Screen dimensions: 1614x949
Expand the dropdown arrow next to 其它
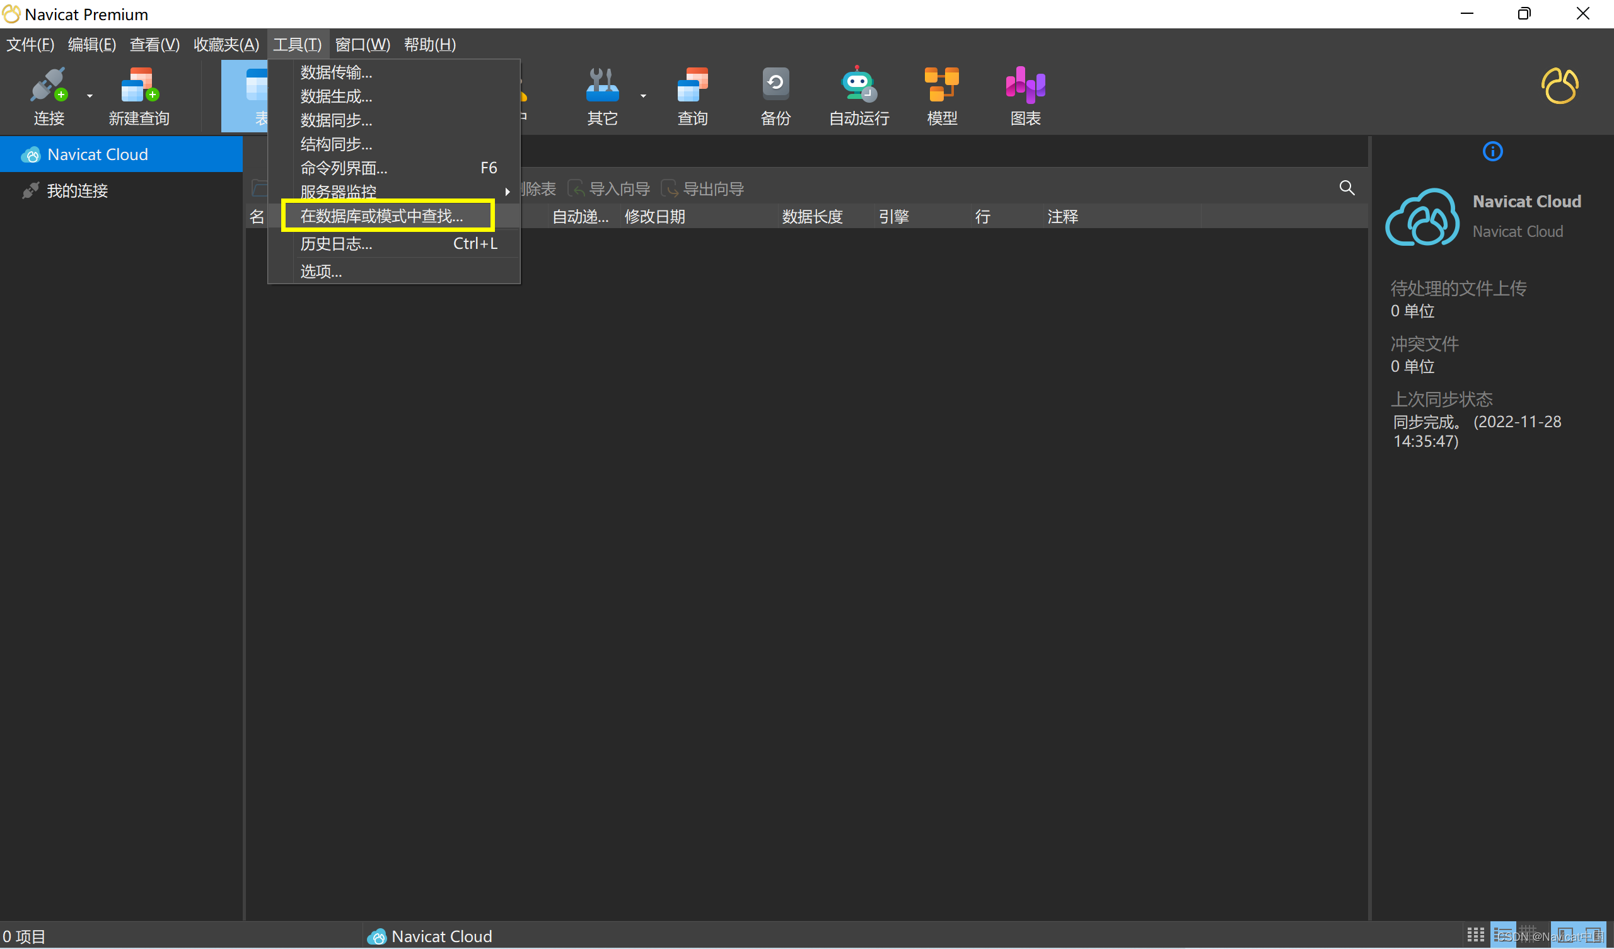click(x=643, y=96)
